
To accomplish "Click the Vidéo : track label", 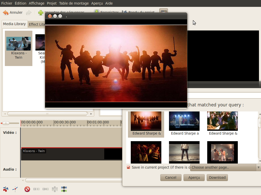I will coord(10,133).
